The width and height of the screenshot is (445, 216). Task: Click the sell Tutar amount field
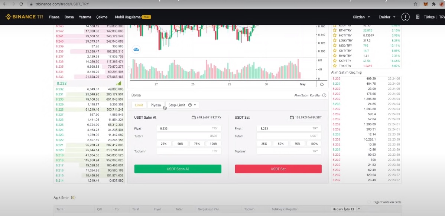[x=289, y=136]
